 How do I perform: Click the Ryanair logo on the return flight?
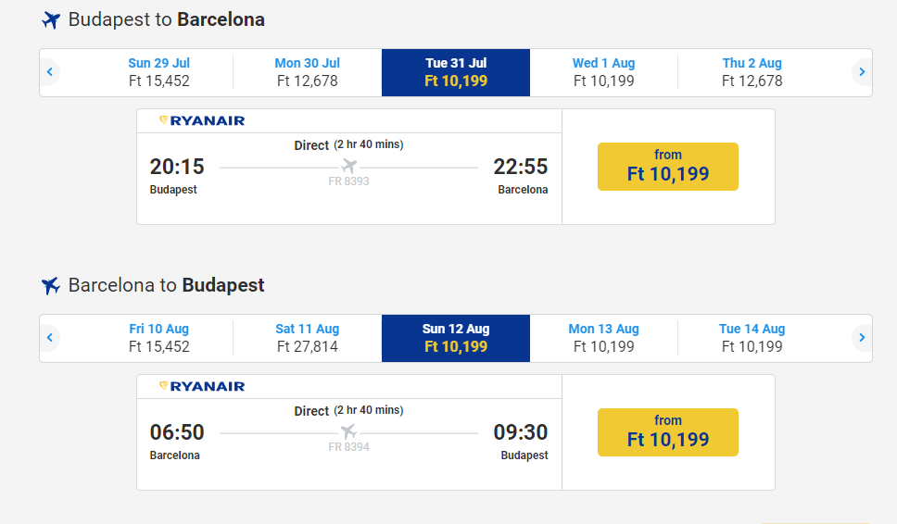(x=202, y=386)
